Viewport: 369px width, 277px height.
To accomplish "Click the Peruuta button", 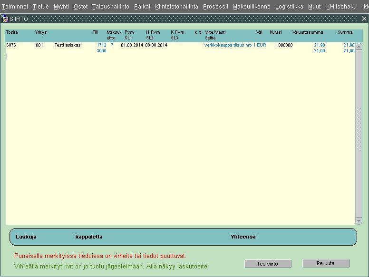I will (326, 263).
